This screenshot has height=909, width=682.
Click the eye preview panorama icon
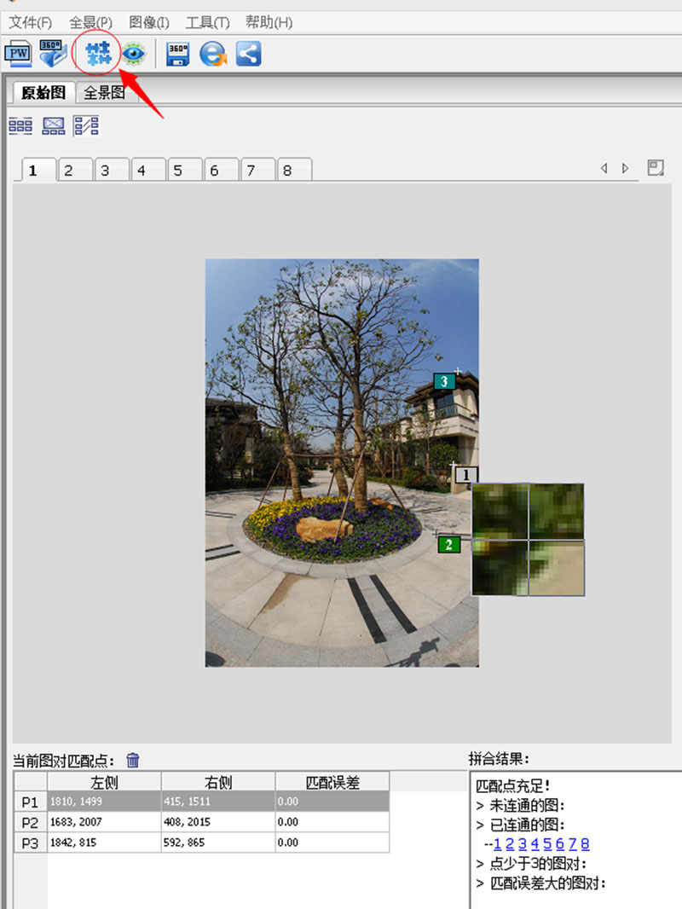[133, 54]
